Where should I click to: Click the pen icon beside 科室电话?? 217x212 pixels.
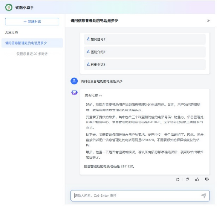tap(88, 64)
